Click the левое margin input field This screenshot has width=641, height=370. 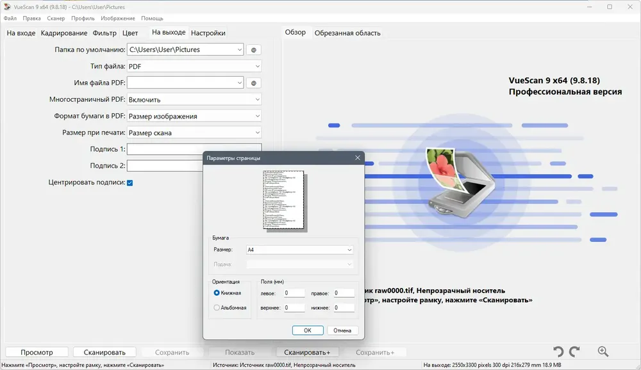click(294, 293)
